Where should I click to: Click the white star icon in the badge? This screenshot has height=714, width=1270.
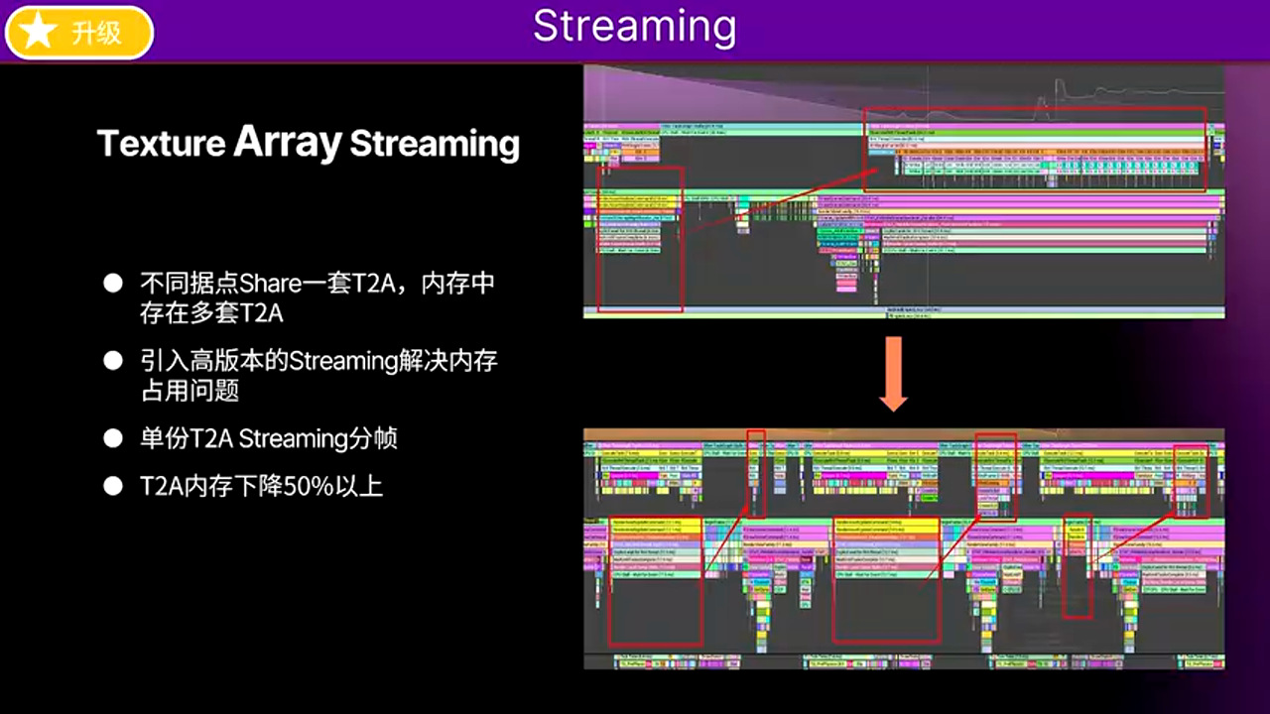tap(39, 32)
